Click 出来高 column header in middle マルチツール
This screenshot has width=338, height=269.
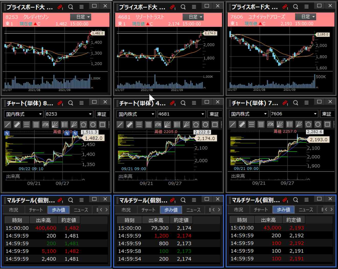[156, 220]
